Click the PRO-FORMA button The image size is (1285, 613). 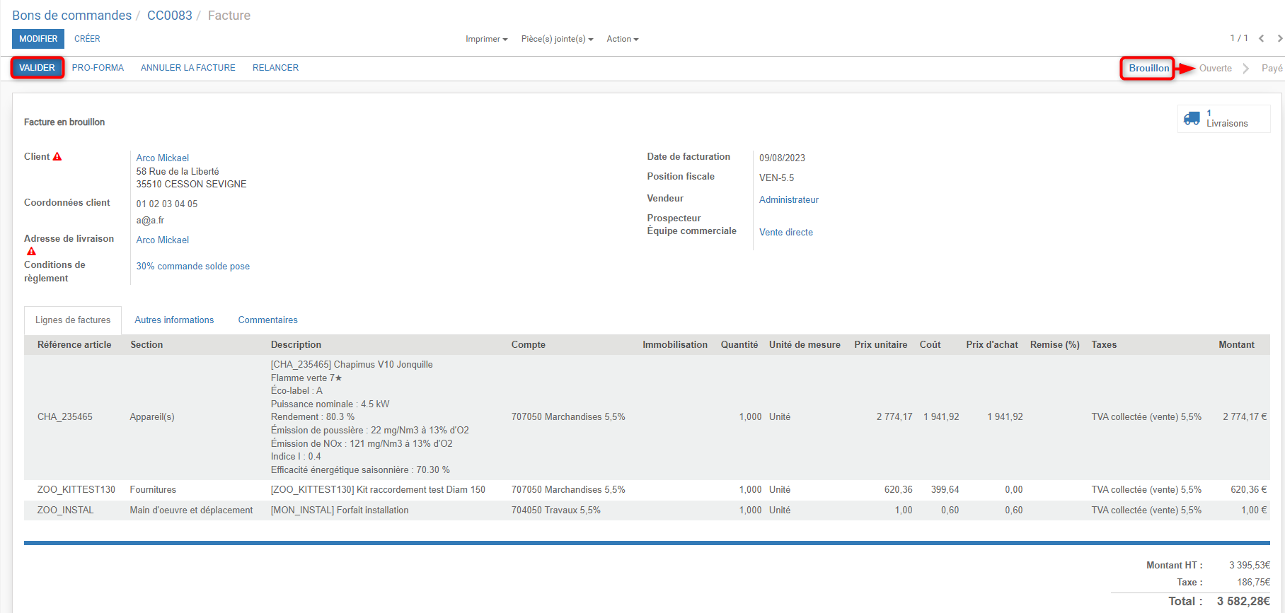tap(98, 68)
